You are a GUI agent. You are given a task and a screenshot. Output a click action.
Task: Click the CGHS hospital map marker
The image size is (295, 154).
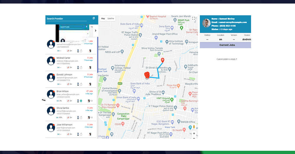click(123, 124)
